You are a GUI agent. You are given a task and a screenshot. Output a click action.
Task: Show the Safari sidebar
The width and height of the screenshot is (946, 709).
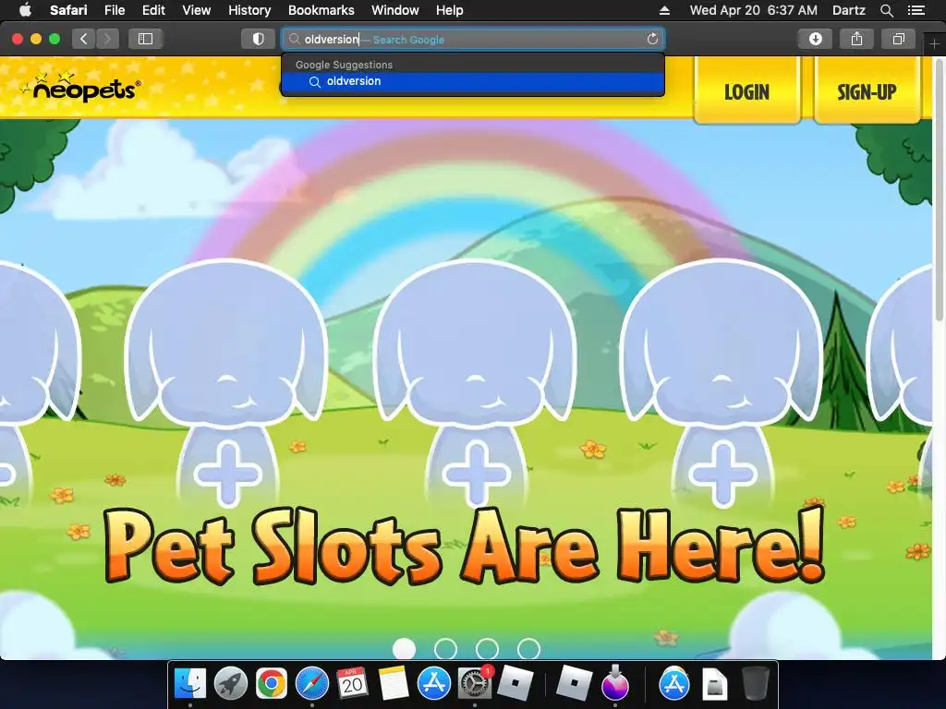tap(145, 39)
